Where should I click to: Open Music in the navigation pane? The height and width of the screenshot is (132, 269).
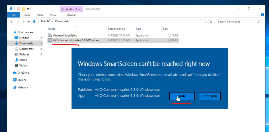pos(23,60)
